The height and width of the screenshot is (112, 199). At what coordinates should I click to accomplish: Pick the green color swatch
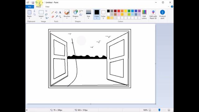pyautogui.click(x=129, y=11)
